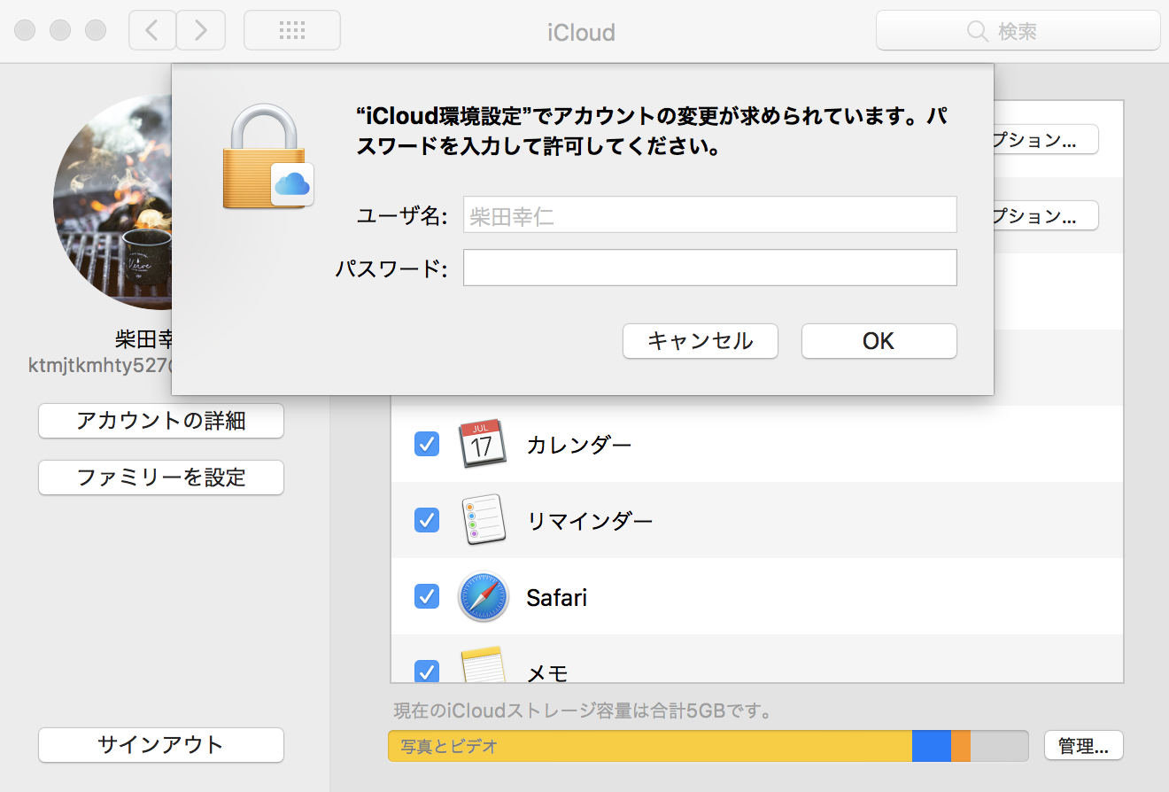
Task: Click the キャンセル button in the dialog
Action: tap(701, 341)
